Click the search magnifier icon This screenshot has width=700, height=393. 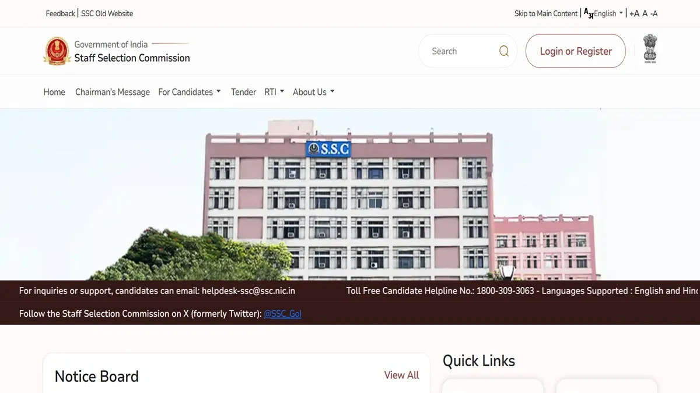pyautogui.click(x=504, y=51)
